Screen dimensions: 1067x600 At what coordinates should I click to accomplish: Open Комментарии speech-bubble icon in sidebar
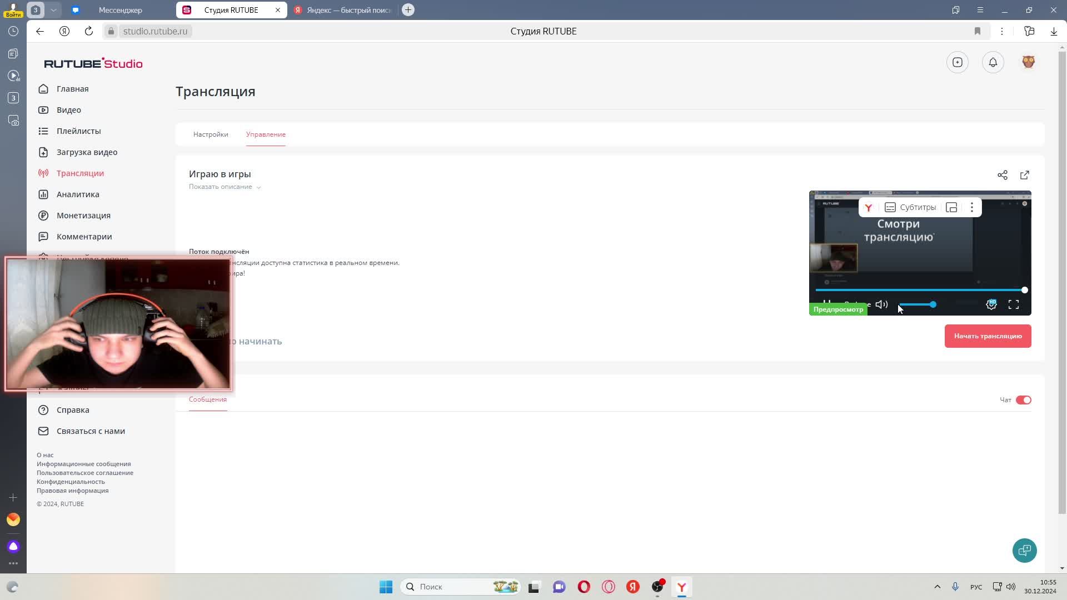click(x=43, y=237)
